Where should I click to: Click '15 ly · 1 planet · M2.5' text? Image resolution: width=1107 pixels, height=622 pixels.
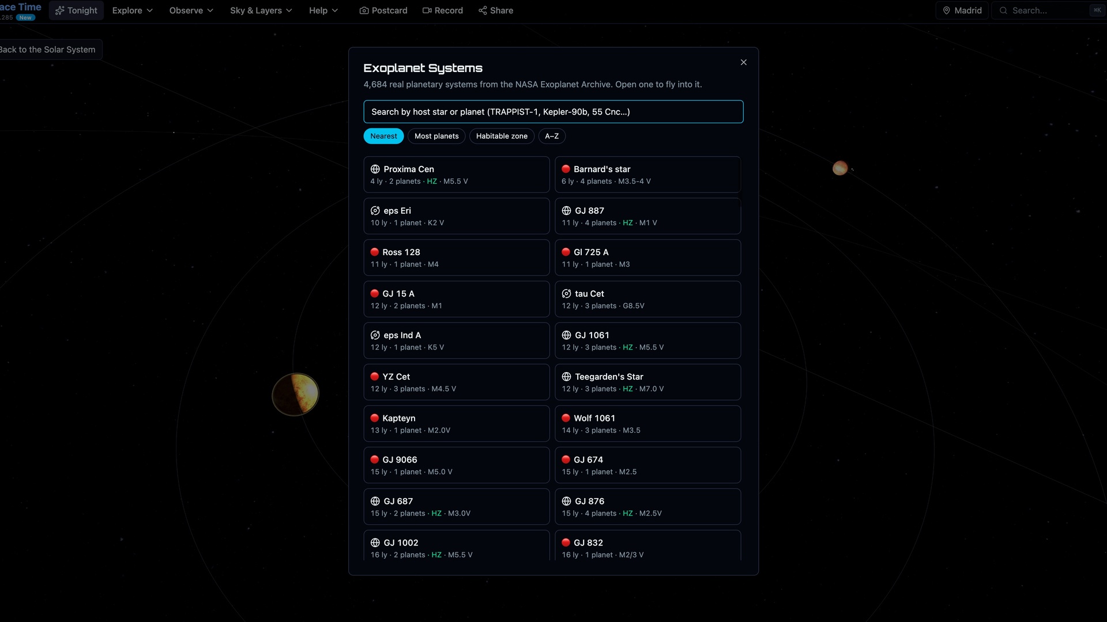click(x=599, y=472)
